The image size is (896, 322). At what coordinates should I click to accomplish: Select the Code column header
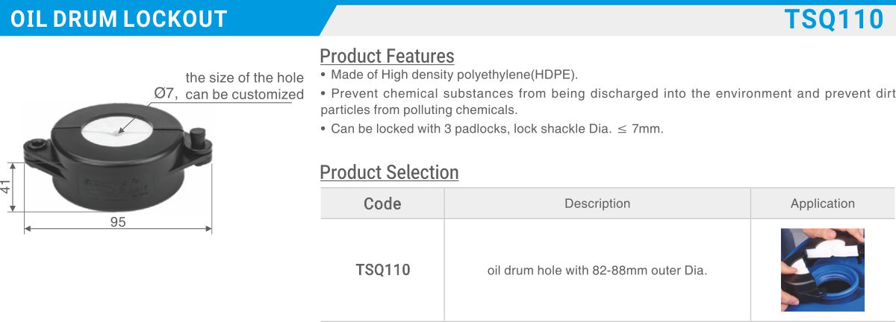(382, 203)
